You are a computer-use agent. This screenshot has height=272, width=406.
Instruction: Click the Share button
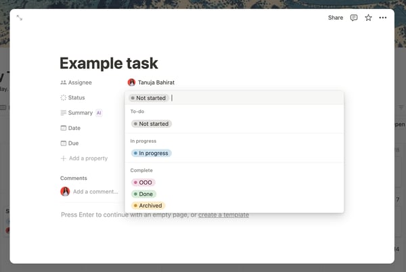point(336,18)
